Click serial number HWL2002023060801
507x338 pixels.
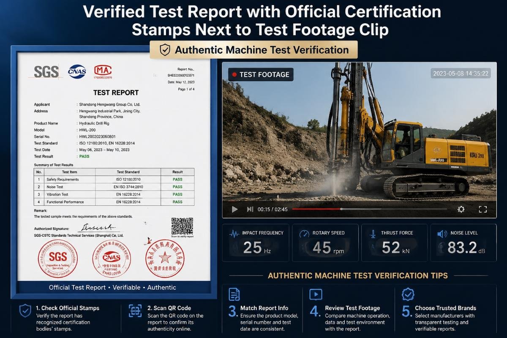[98, 136]
